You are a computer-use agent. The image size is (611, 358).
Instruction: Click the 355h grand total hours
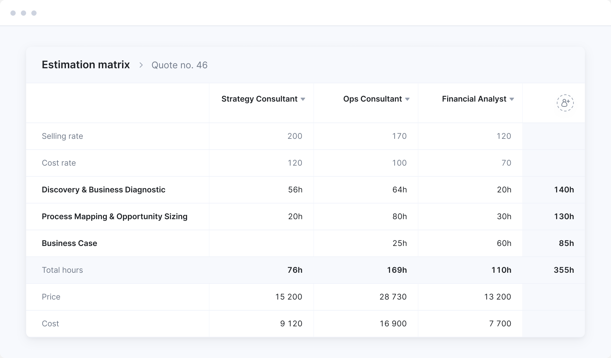point(563,270)
